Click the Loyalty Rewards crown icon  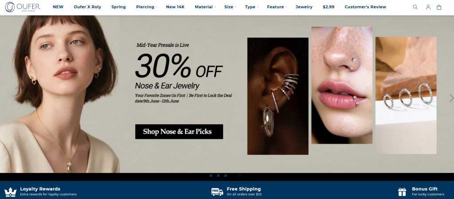pyautogui.click(x=11, y=192)
